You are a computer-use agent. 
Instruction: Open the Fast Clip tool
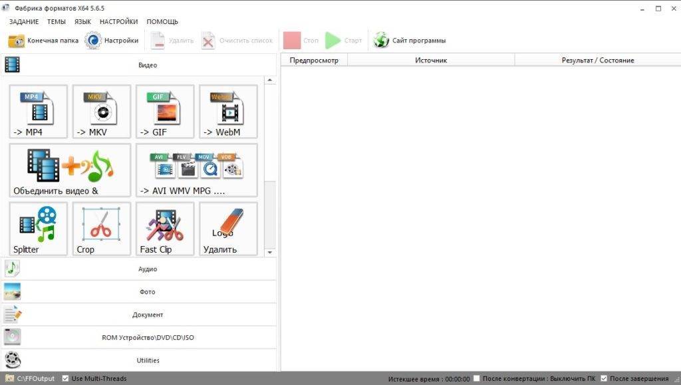pos(165,229)
